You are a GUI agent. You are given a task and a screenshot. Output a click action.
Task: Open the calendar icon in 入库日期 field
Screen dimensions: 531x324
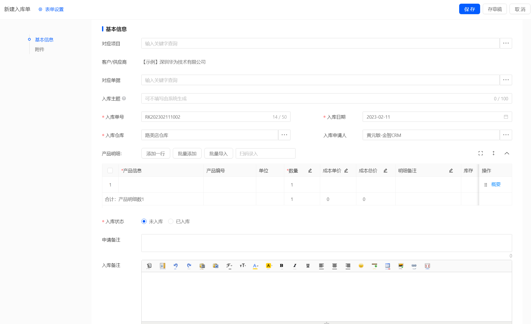pyautogui.click(x=506, y=117)
